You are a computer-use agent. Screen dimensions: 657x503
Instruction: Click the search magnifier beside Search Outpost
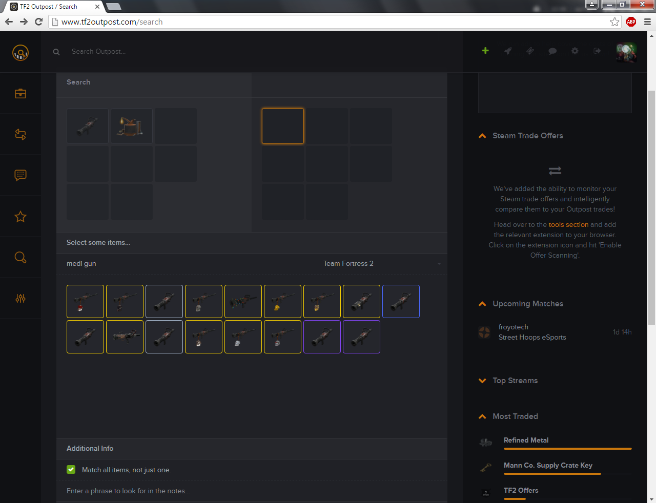56,52
